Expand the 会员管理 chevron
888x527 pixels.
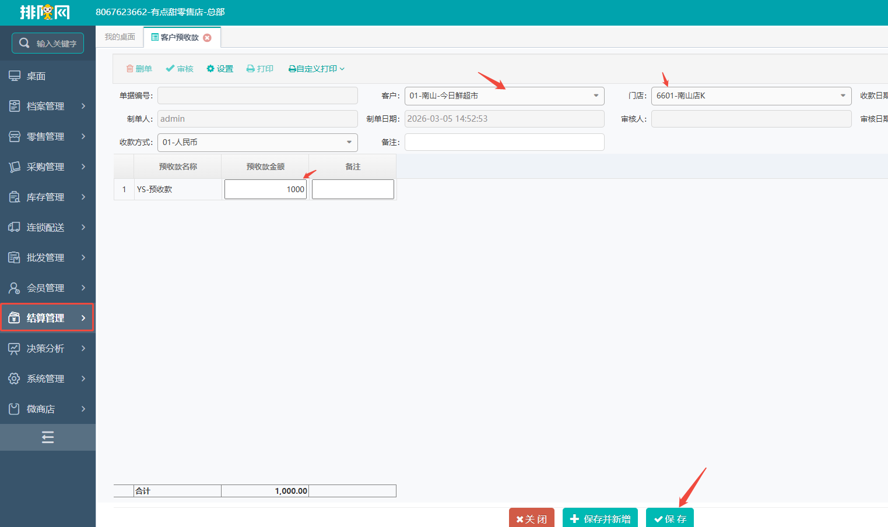83,288
